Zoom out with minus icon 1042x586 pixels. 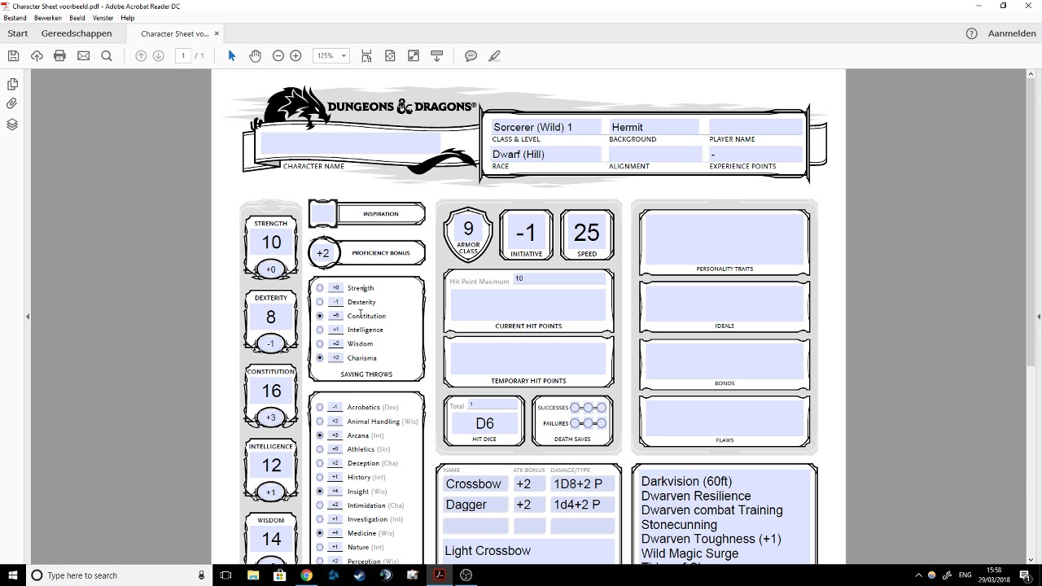pos(278,55)
